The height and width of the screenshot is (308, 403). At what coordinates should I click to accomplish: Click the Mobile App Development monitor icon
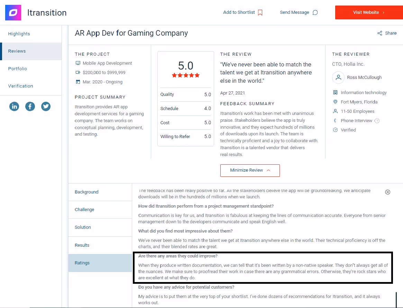coord(78,63)
